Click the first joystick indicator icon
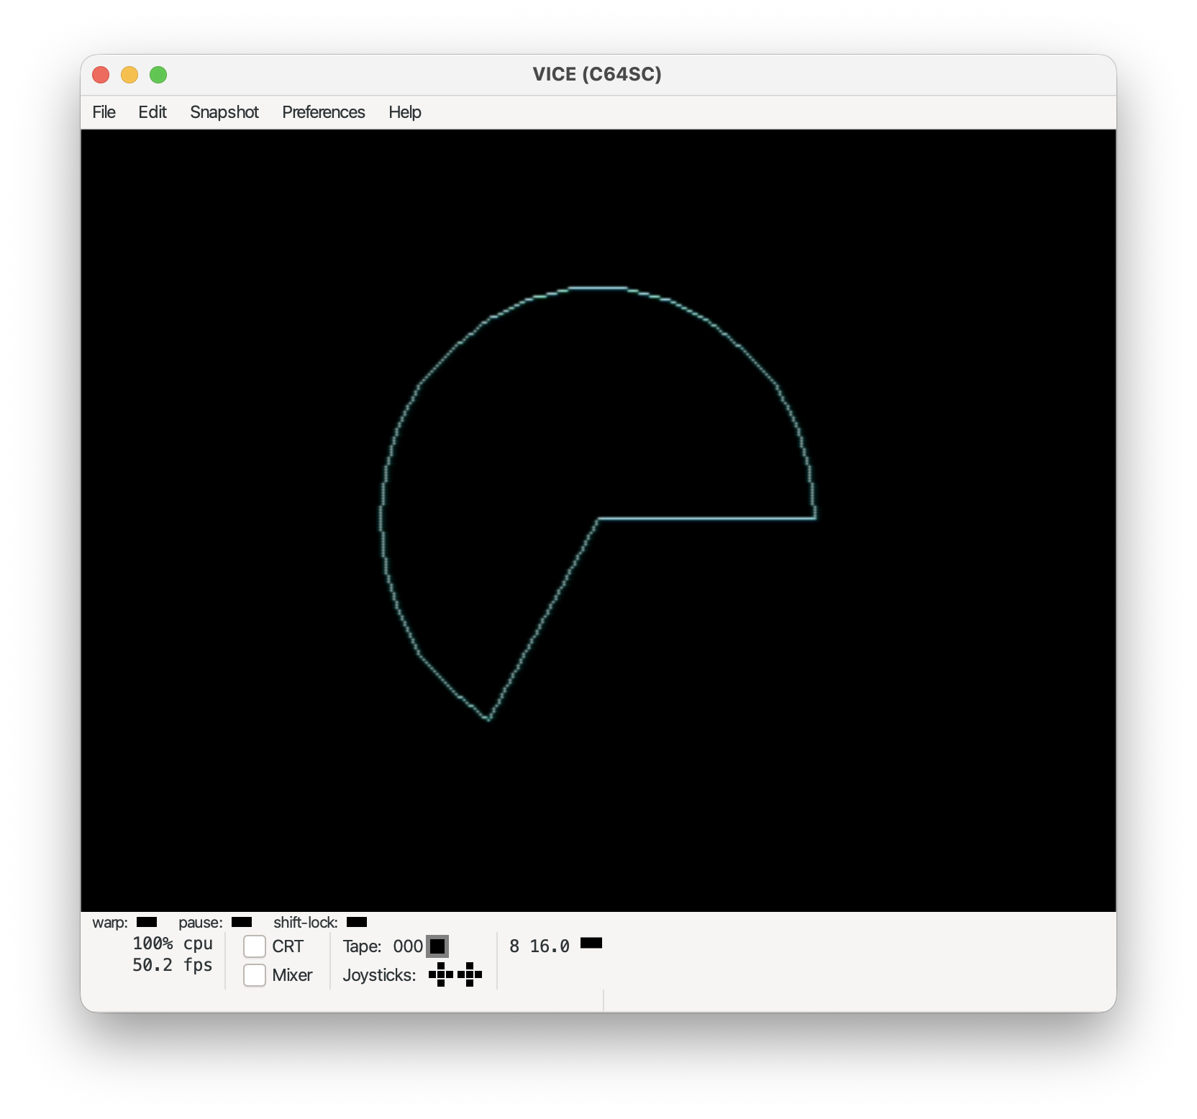The width and height of the screenshot is (1197, 1119). (440, 975)
